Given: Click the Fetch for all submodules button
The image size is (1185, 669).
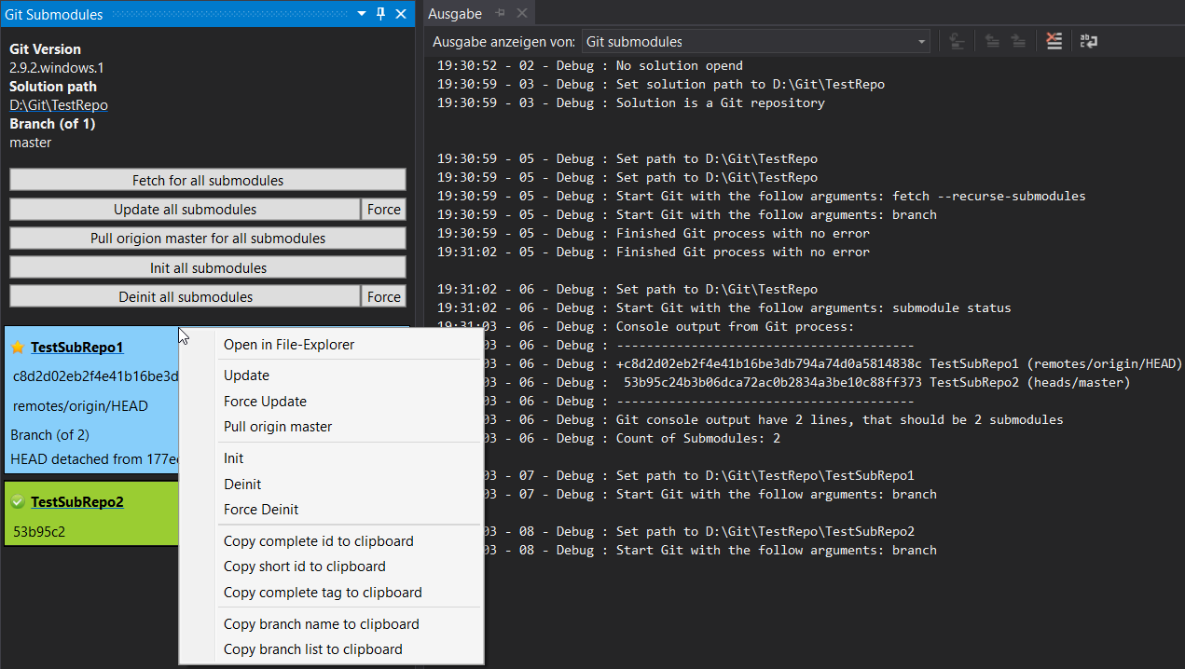Looking at the screenshot, I should click(207, 179).
